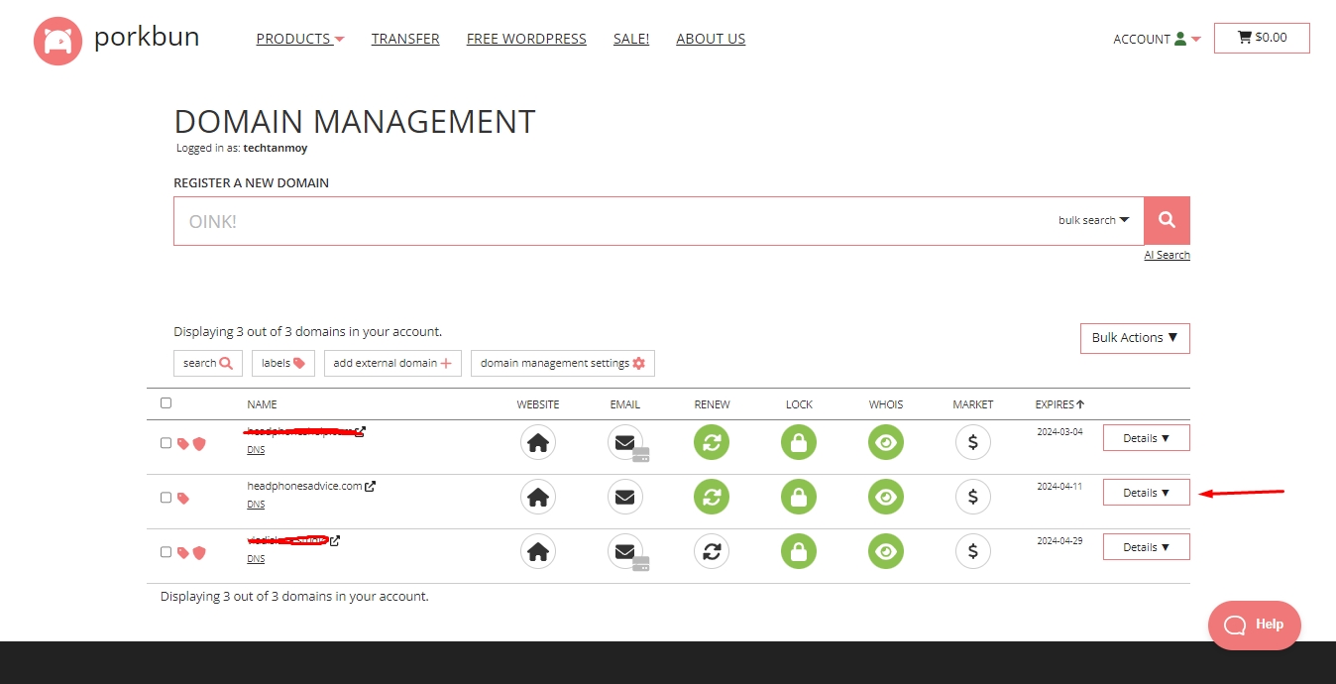Click the AI Search link
This screenshot has width=1336, height=684.
pos(1167,255)
